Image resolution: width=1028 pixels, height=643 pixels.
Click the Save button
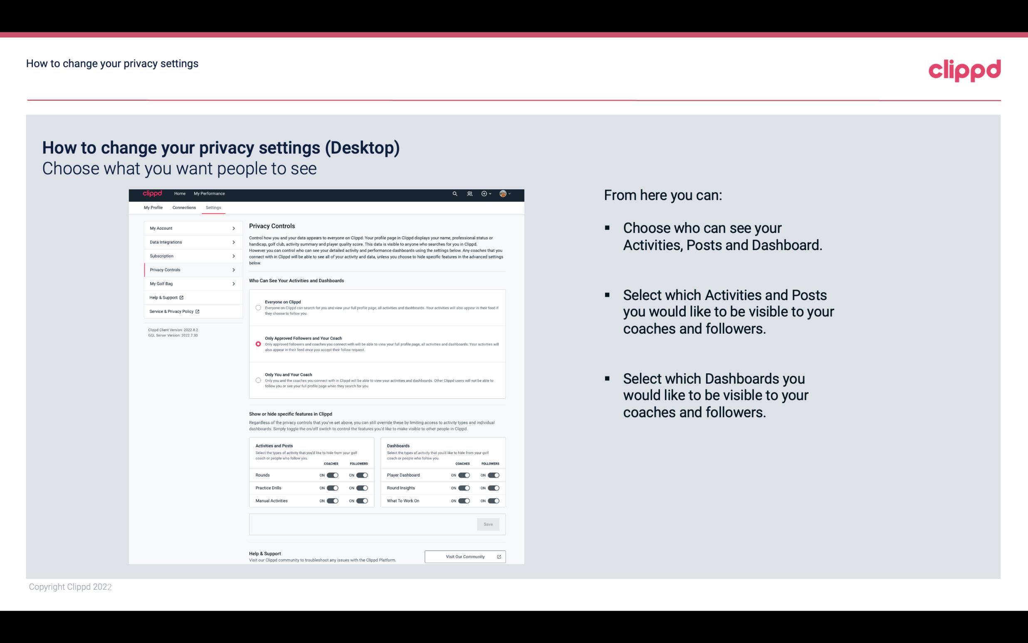click(x=489, y=524)
